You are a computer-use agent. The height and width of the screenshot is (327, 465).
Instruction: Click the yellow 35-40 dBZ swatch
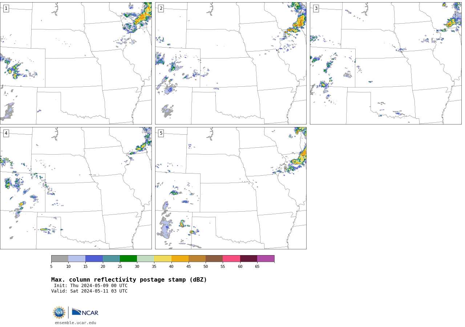coord(163,258)
